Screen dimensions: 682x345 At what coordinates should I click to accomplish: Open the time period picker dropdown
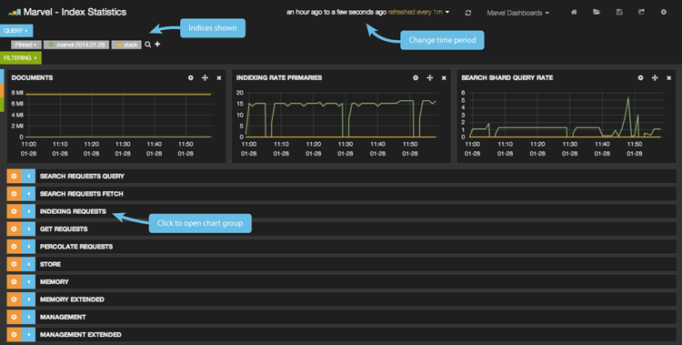368,12
